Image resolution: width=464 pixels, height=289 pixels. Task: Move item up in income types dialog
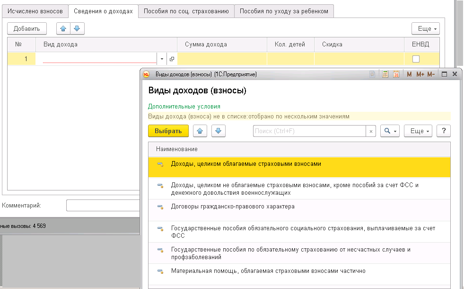click(x=200, y=131)
